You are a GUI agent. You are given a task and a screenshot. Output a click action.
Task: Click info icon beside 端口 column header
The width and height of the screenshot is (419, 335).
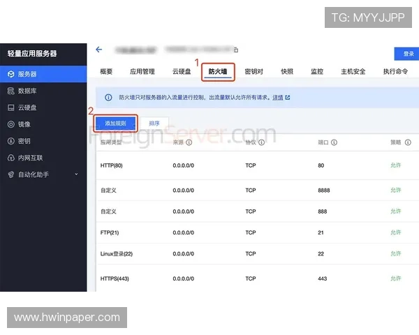tap(335, 143)
